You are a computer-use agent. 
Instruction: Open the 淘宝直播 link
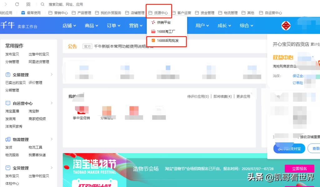point(12,111)
